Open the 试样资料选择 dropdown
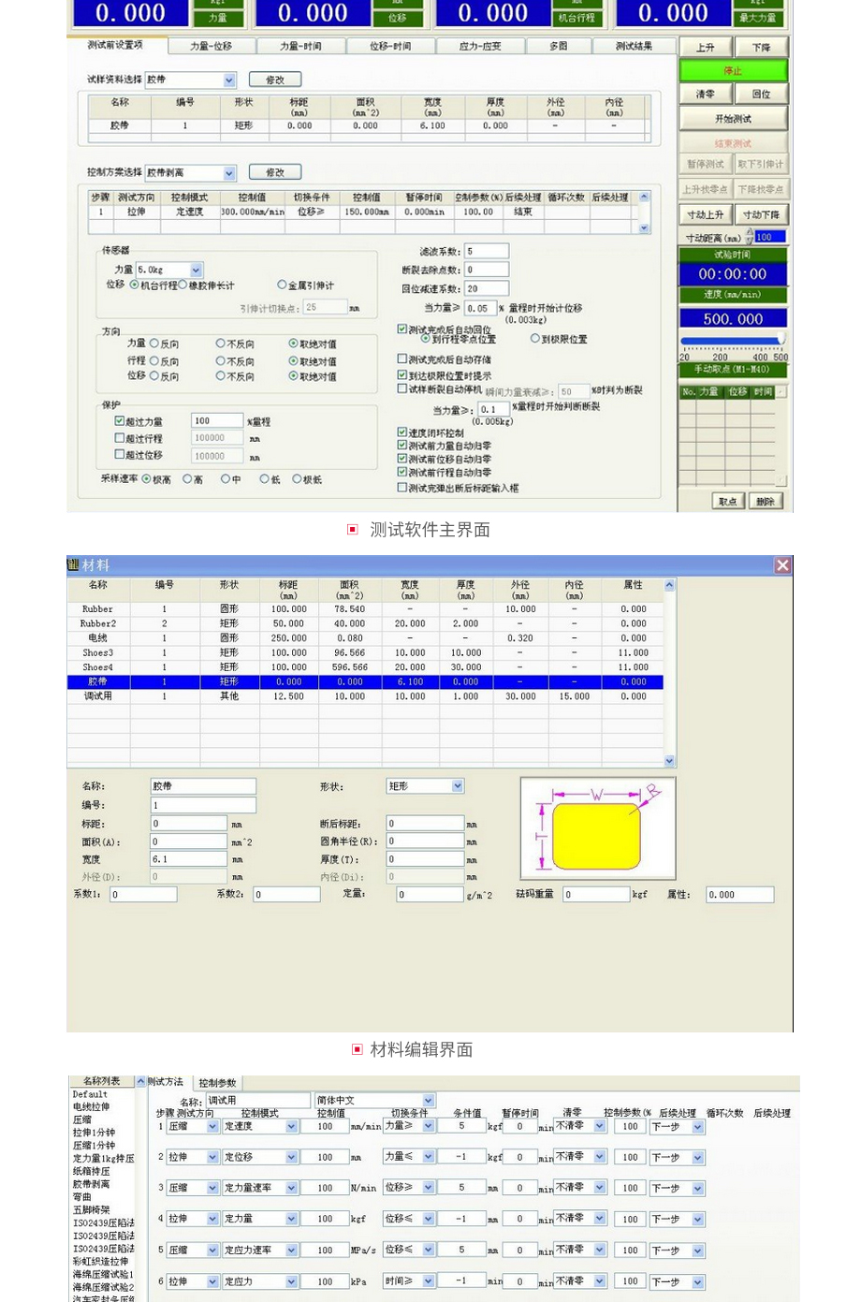This screenshot has height=1302, width=861. point(229,80)
